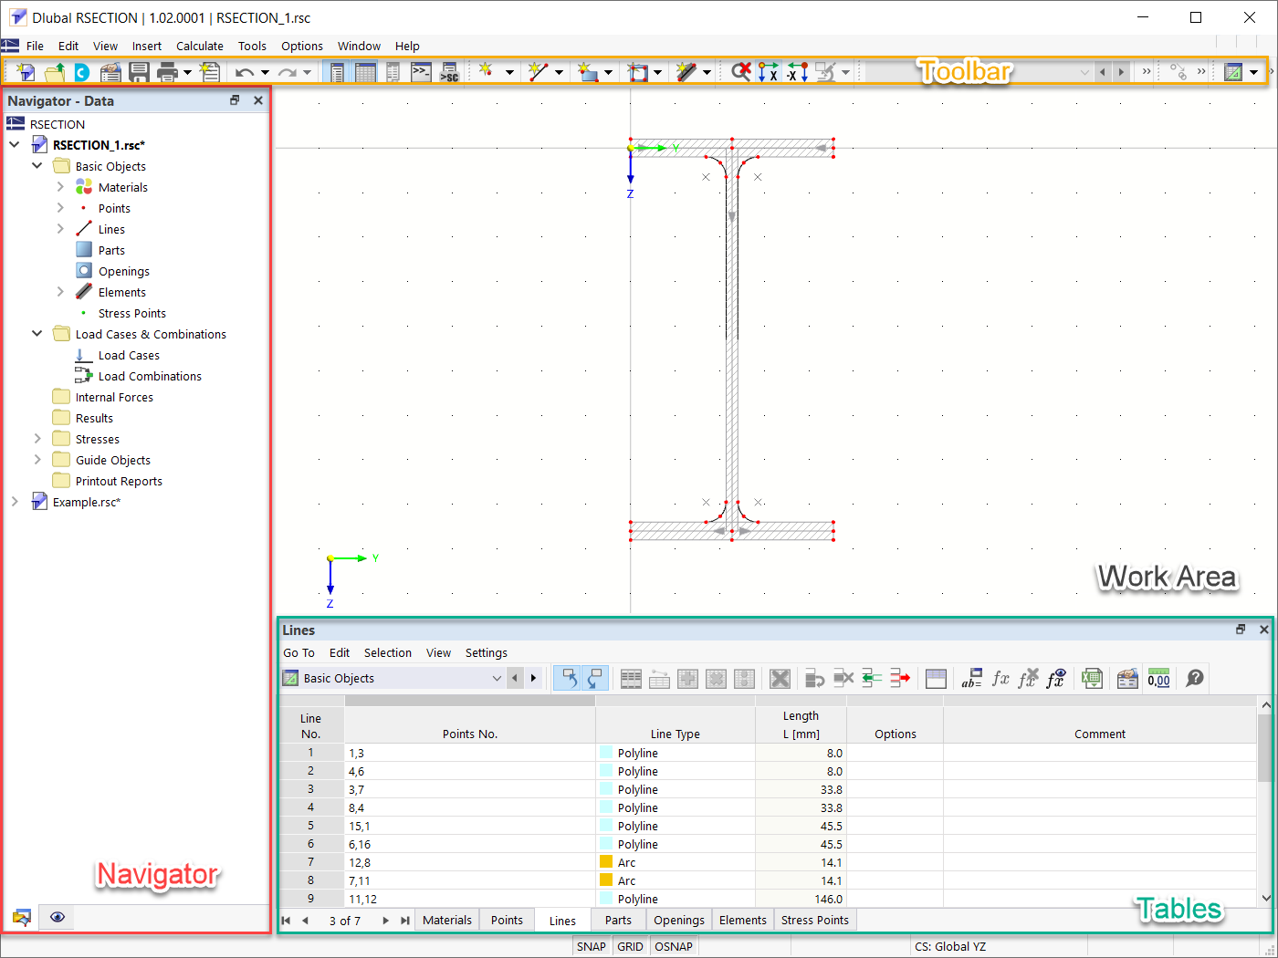Click the formula fx icon in table toolbar
1278x958 pixels.
1000,678
